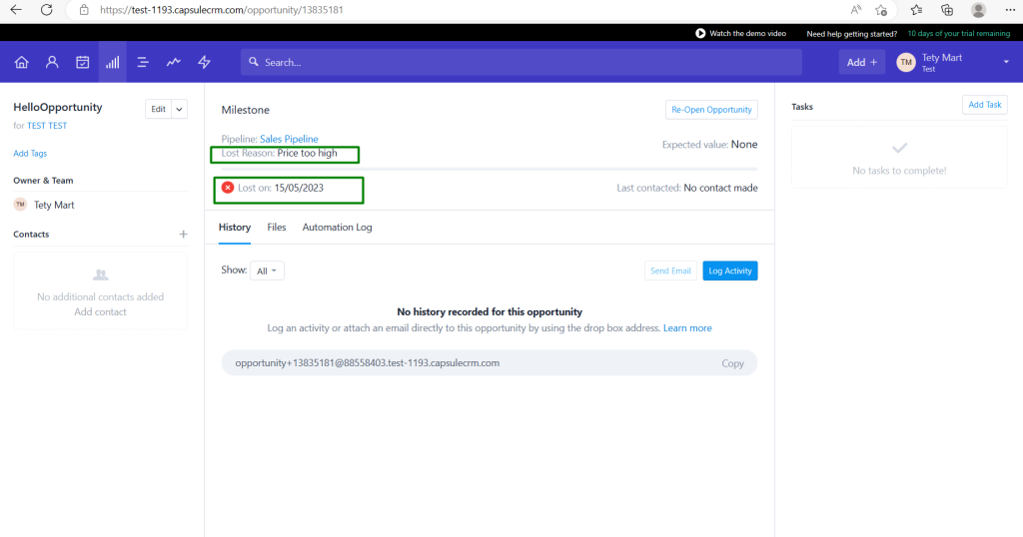
Task: Click the Edit button for HelloOpportunity
Action: click(159, 109)
